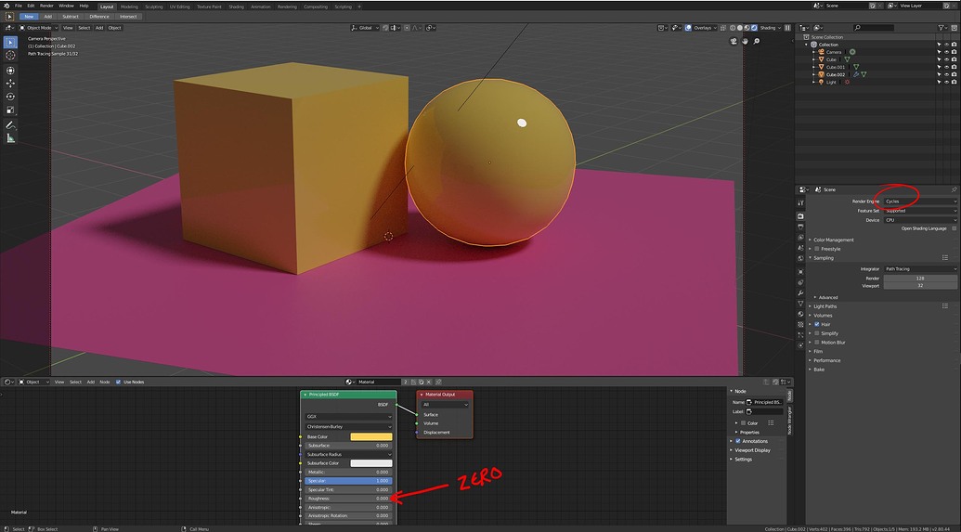The height and width of the screenshot is (532, 961).
Task: Click the Difference selection mode button
Action: [98, 17]
